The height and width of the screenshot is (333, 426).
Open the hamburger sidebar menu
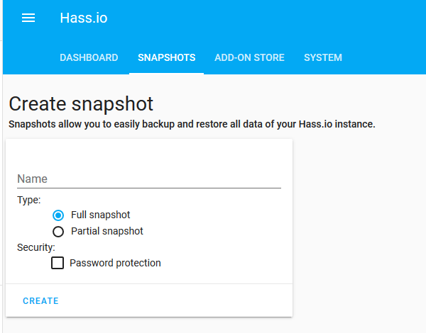click(x=28, y=18)
